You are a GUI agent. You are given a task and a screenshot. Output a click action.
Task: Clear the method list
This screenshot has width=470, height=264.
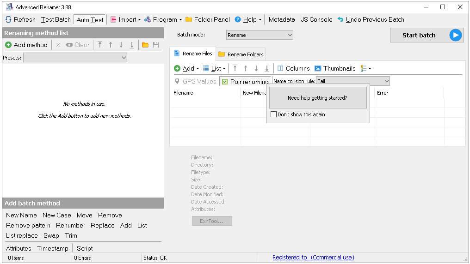(x=78, y=45)
